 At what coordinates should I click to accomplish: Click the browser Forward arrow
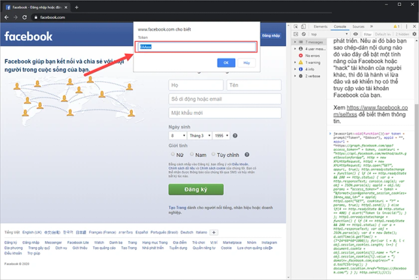tap(16, 17)
